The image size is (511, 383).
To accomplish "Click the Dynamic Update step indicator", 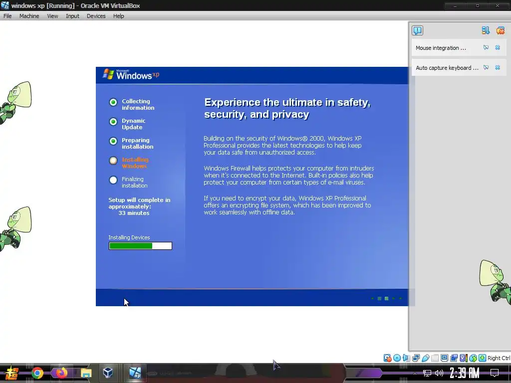I will tap(113, 122).
